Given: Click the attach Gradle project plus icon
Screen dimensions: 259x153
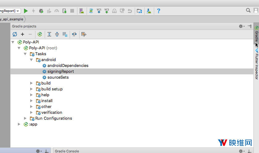Looking at the screenshot, I should [23, 34].
